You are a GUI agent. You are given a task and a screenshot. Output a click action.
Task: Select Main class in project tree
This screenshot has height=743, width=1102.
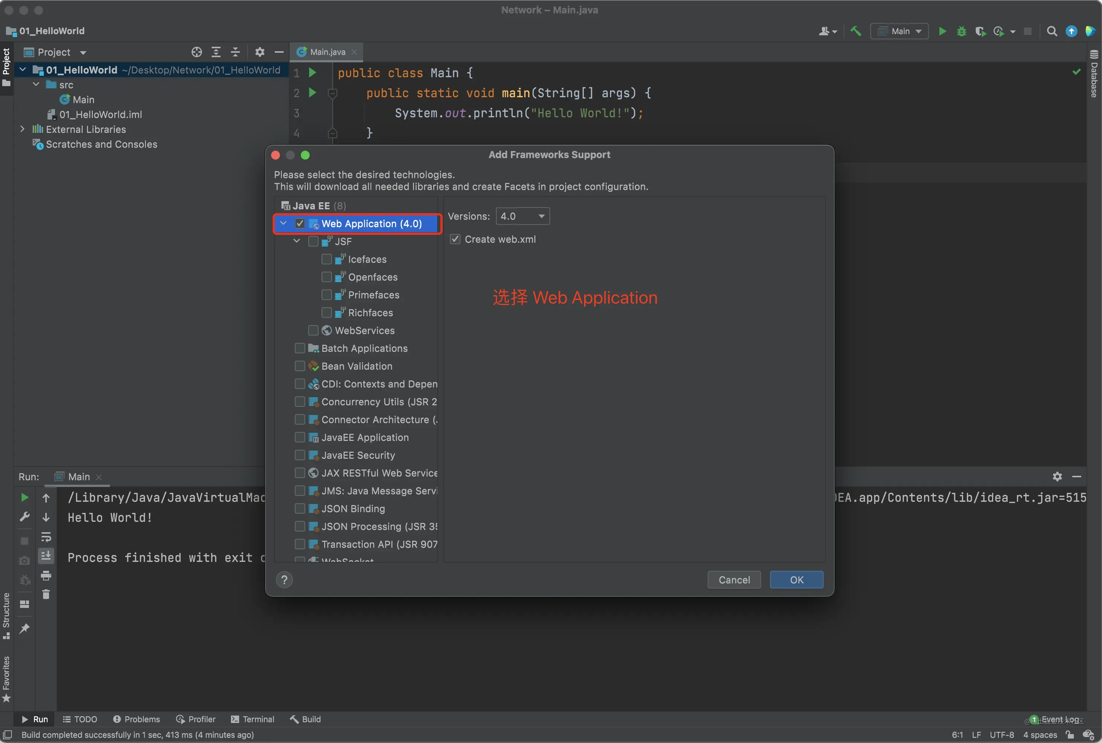(x=77, y=99)
